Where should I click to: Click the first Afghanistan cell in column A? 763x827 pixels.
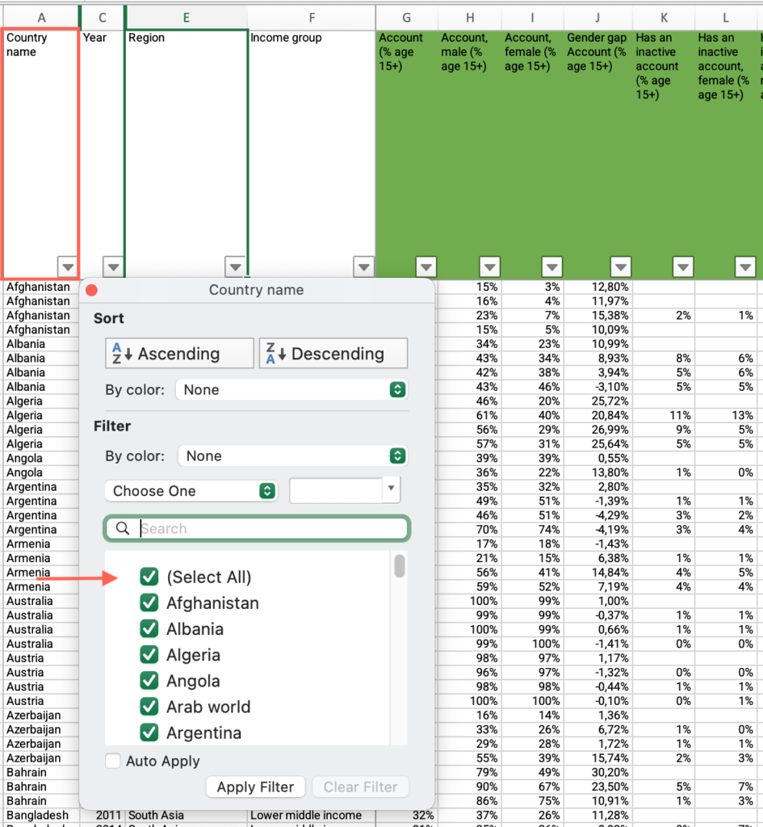[40, 287]
